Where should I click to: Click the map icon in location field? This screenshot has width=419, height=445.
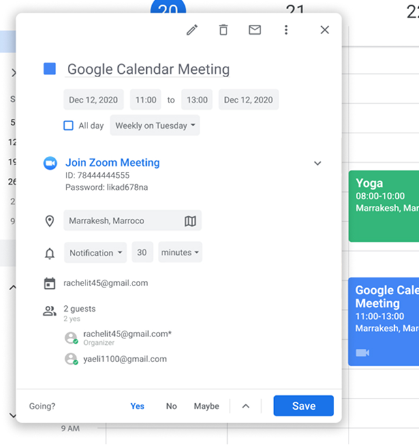(x=190, y=222)
